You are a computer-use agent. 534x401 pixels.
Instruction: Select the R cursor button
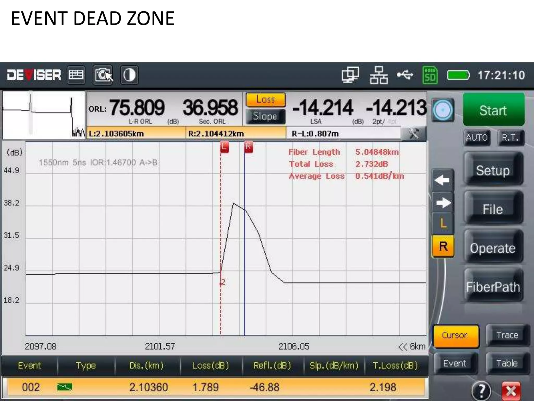click(x=443, y=246)
